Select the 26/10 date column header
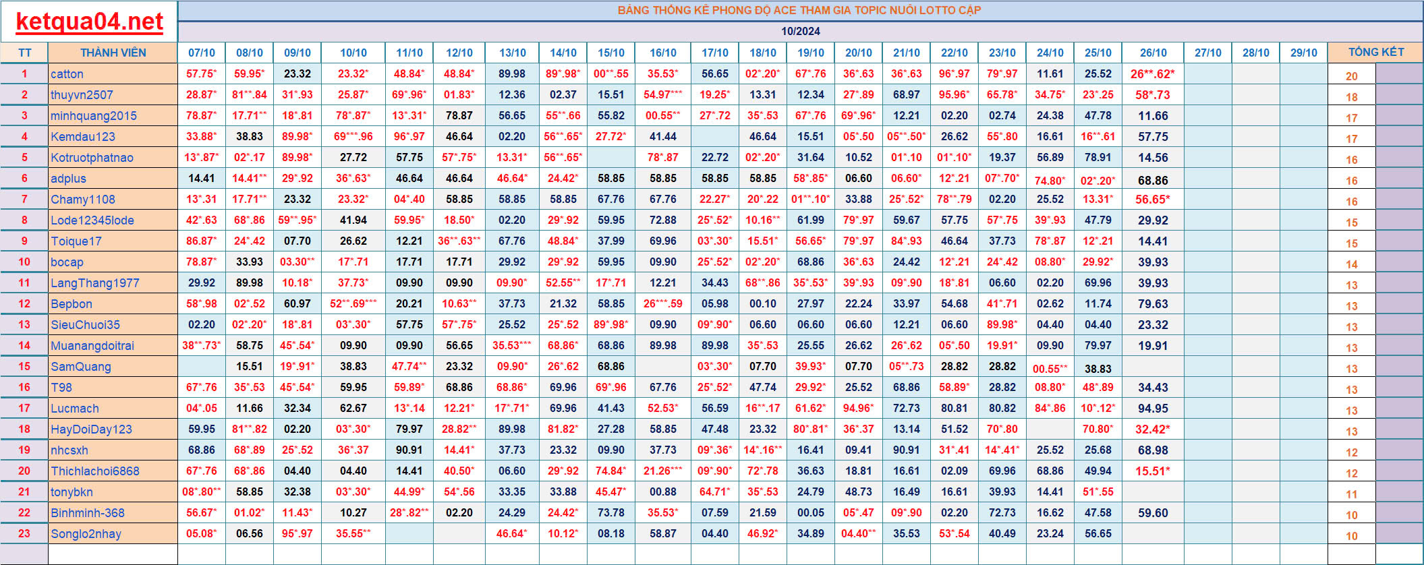Image resolution: width=1424 pixels, height=565 pixels. (x=1153, y=53)
